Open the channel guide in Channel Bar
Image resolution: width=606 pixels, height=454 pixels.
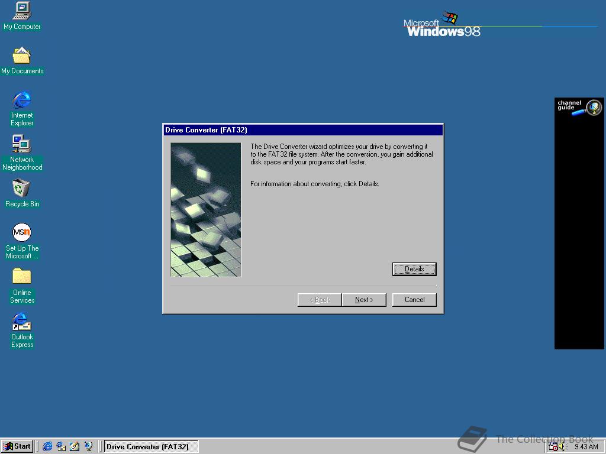579,108
